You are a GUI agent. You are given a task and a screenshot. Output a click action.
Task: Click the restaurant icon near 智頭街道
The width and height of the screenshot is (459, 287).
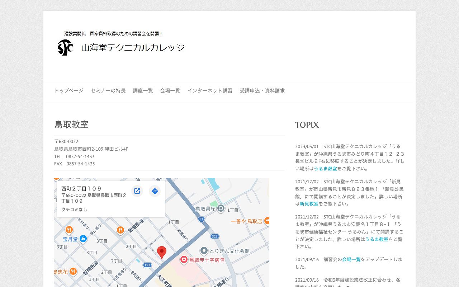click(x=120, y=230)
